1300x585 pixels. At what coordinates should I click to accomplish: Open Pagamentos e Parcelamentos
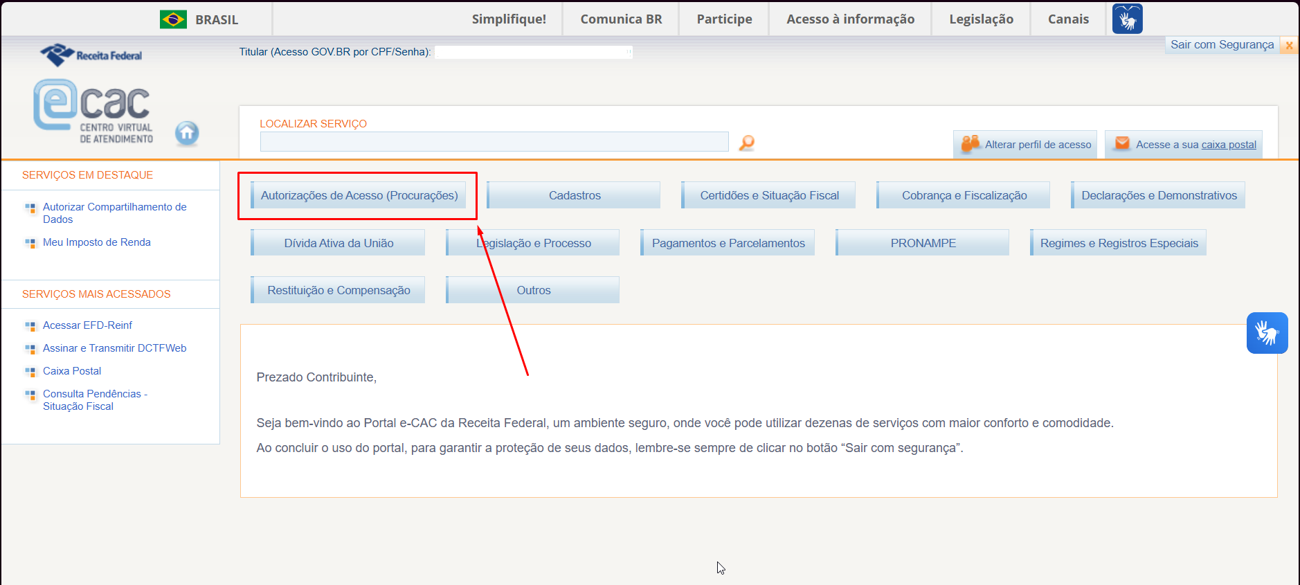point(728,243)
